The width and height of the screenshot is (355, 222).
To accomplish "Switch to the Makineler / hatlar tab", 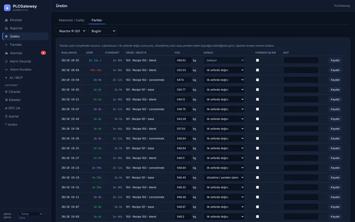I will click(x=72, y=20).
